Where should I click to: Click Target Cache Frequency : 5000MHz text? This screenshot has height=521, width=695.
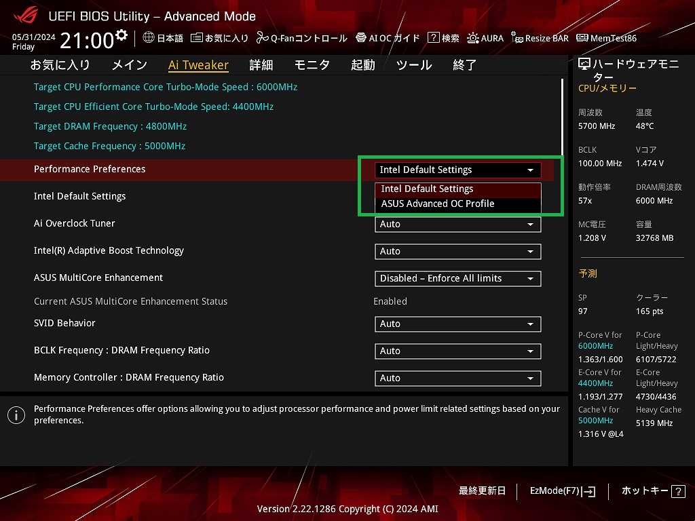[109, 147]
